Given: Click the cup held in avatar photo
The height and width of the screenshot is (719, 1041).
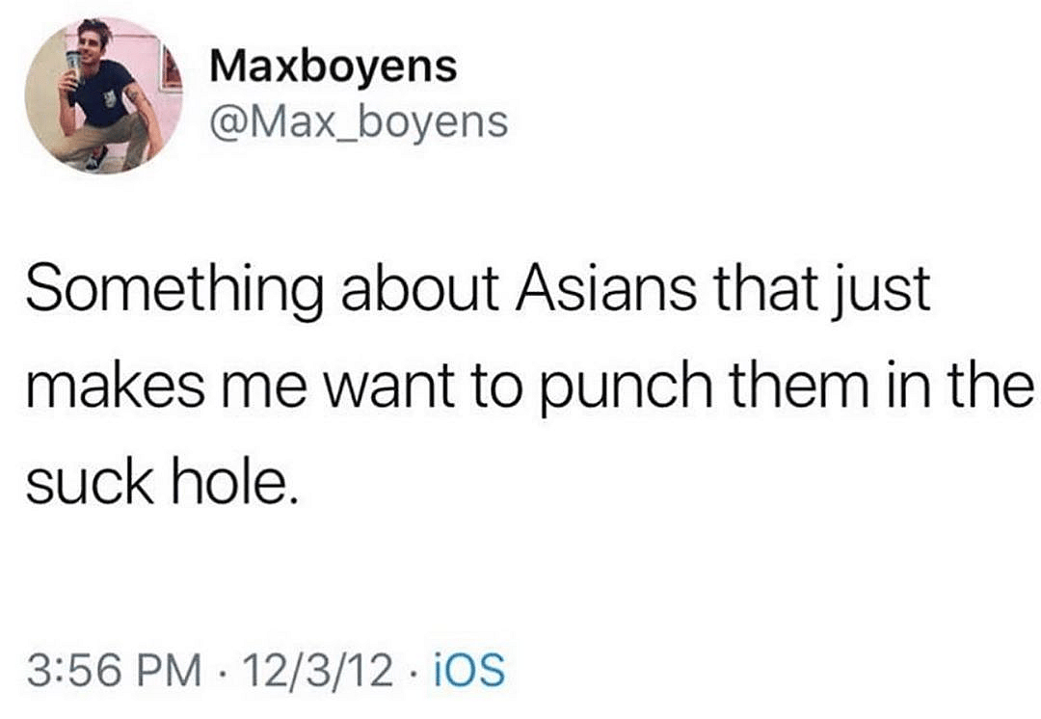Looking at the screenshot, I should click(74, 67).
